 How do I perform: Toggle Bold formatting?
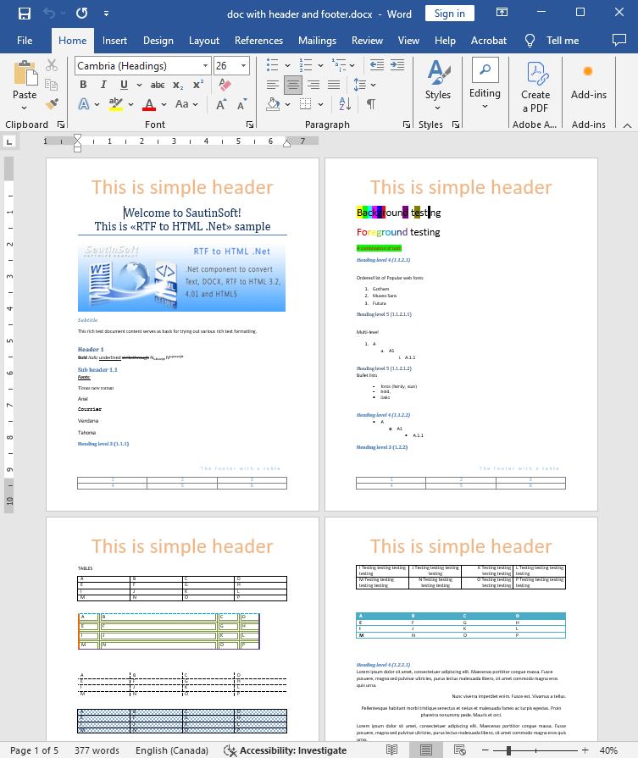coord(83,85)
